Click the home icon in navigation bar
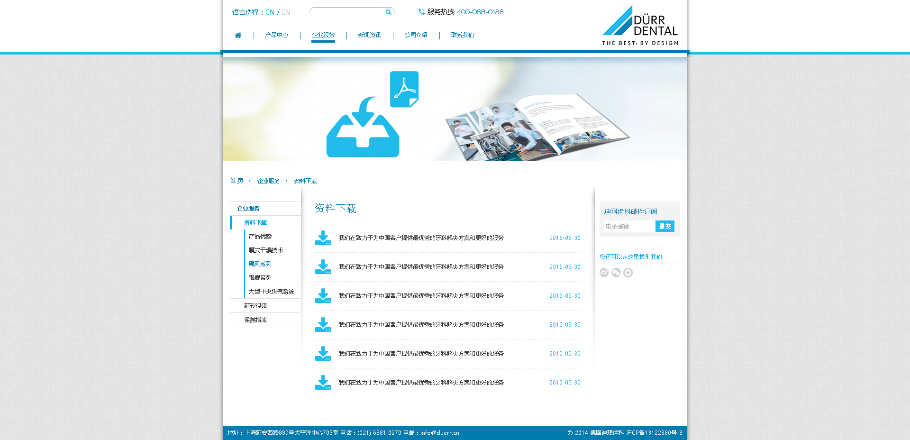This screenshot has width=910, height=440. [238, 35]
